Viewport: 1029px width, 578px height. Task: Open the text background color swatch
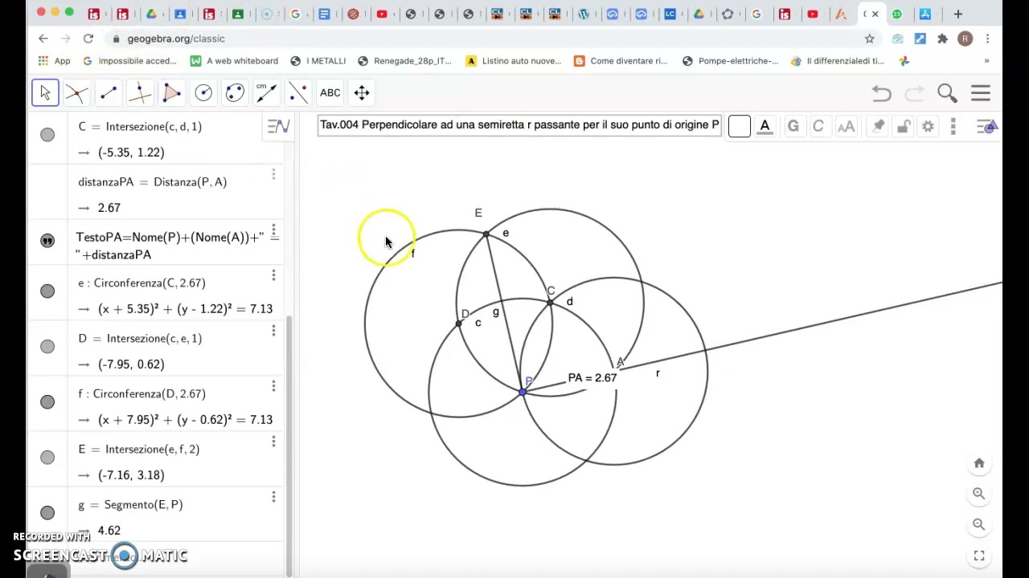(x=739, y=126)
